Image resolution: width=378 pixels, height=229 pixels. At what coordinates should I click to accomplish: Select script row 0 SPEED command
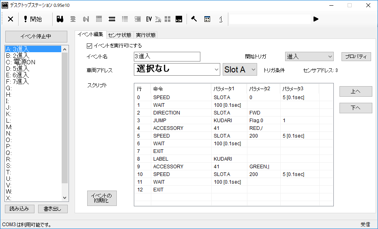pos(234,98)
